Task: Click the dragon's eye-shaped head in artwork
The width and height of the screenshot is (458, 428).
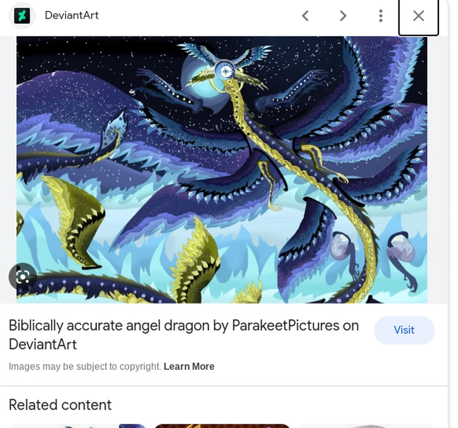Action: [x=226, y=72]
